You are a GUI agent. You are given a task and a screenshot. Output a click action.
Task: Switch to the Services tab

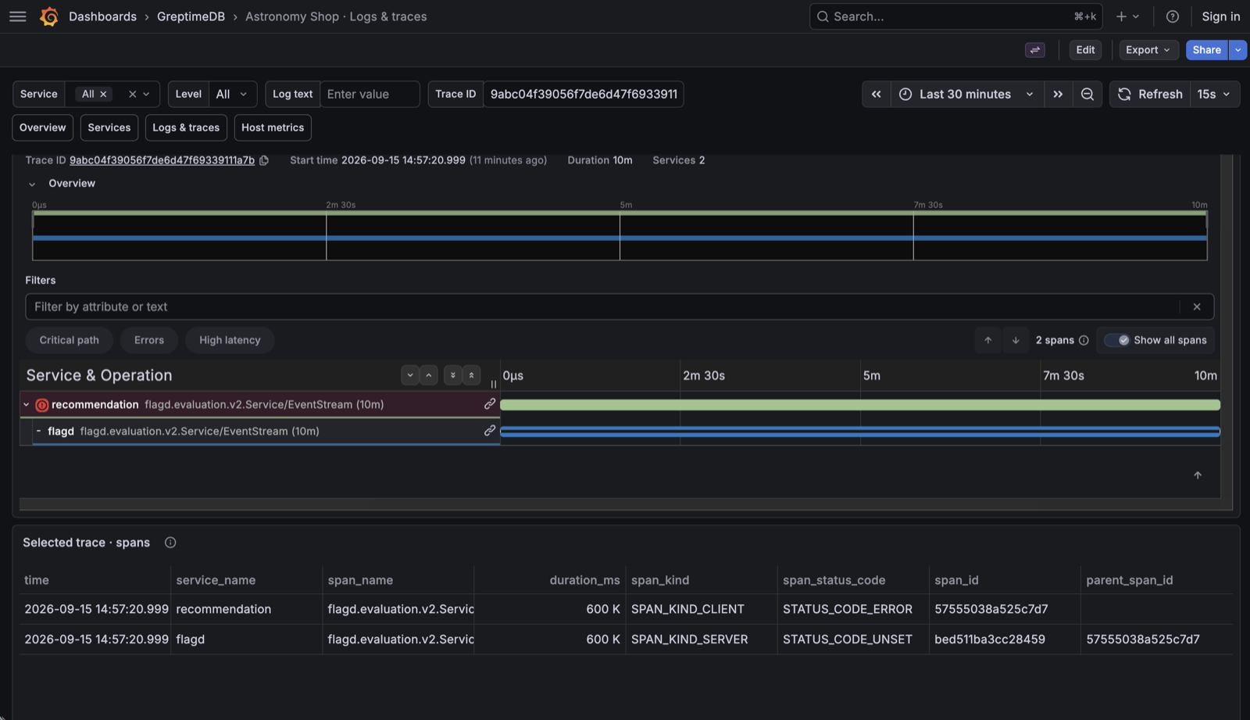pyautogui.click(x=109, y=127)
